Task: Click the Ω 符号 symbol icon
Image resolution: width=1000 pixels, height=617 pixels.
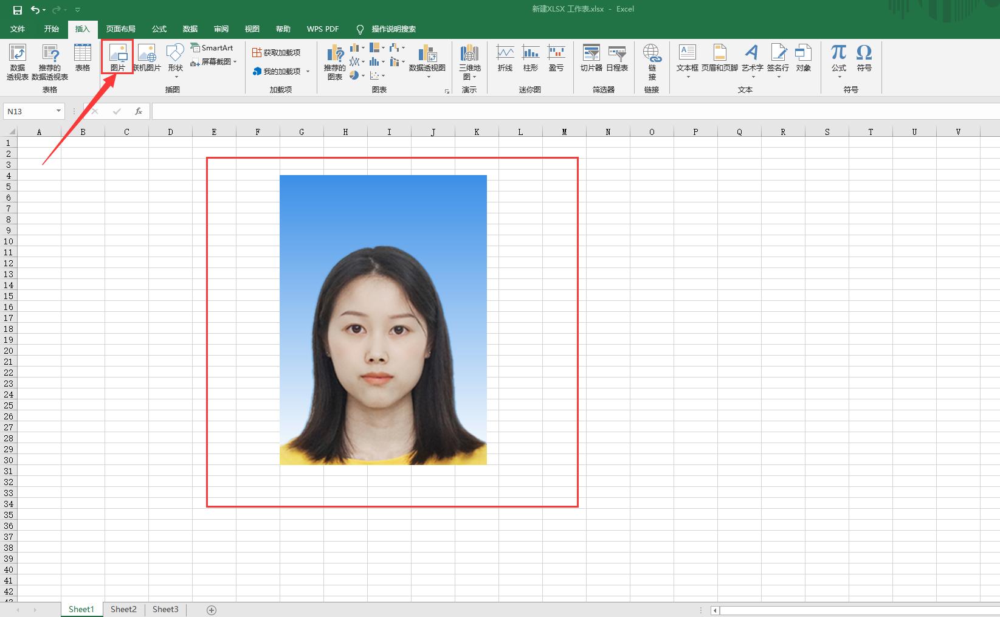Action: point(864,58)
